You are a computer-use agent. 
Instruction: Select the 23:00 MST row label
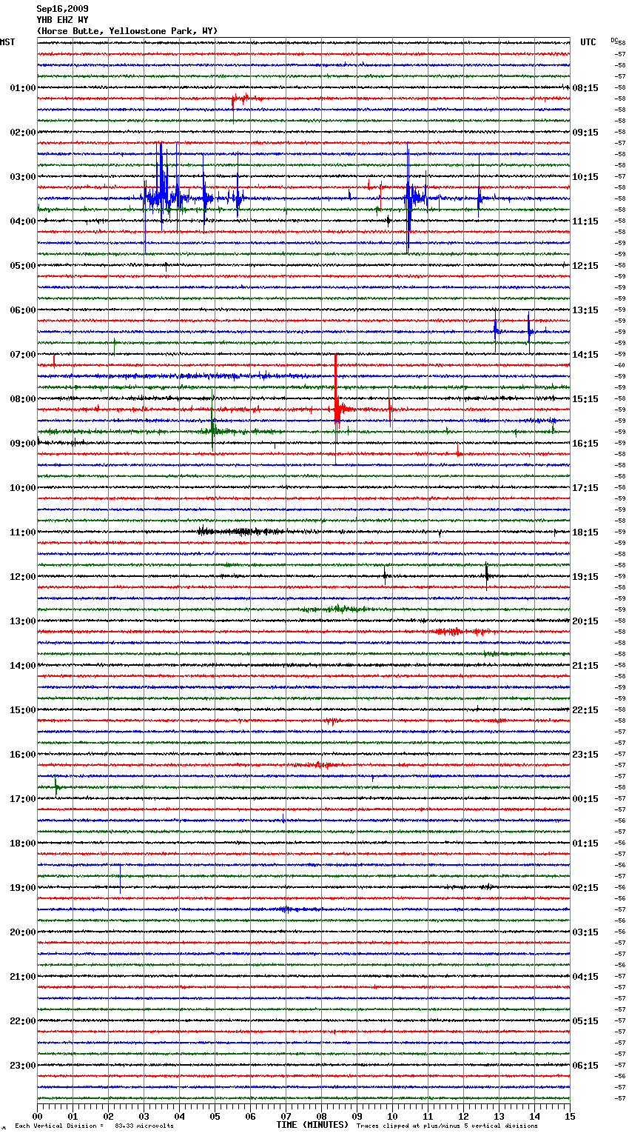pyautogui.click(x=22, y=1066)
